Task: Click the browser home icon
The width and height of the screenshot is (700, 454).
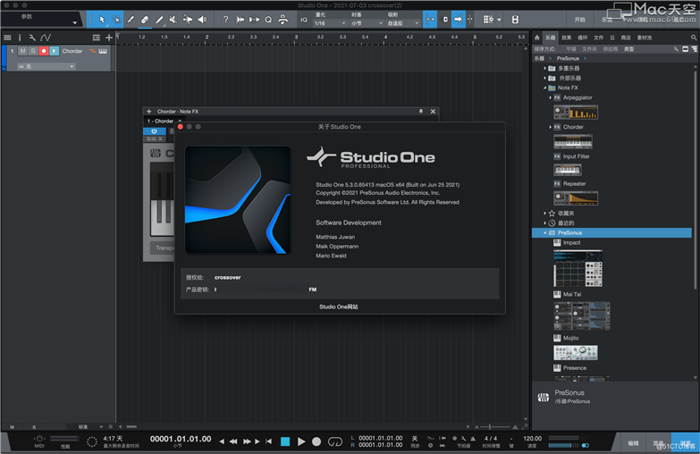Action: (x=537, y=38)
